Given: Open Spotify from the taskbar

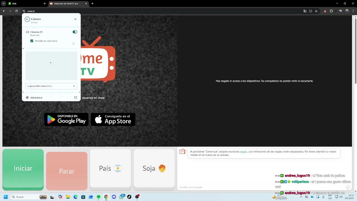Looking at the screenshot, I should click(x=98, y=197).
